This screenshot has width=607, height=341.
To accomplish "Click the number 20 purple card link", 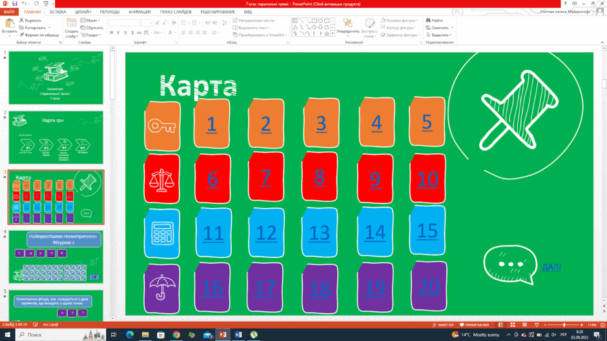I will click(x=429, y=286).
